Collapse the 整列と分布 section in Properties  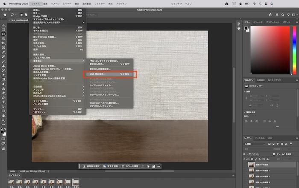tap(245, 112)
